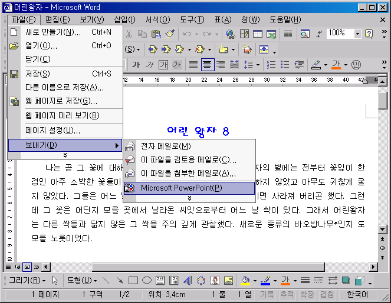Insert Clip Art from drawing toolbar
Screen dimensions: 391x303
215,281
